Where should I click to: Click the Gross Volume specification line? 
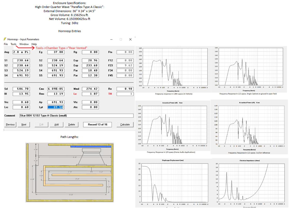[x=69, y=15]
